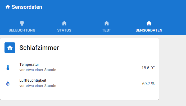Click the 18.6 °C temperature value
The height and width of the screenshot is (106, 186).
148,68
